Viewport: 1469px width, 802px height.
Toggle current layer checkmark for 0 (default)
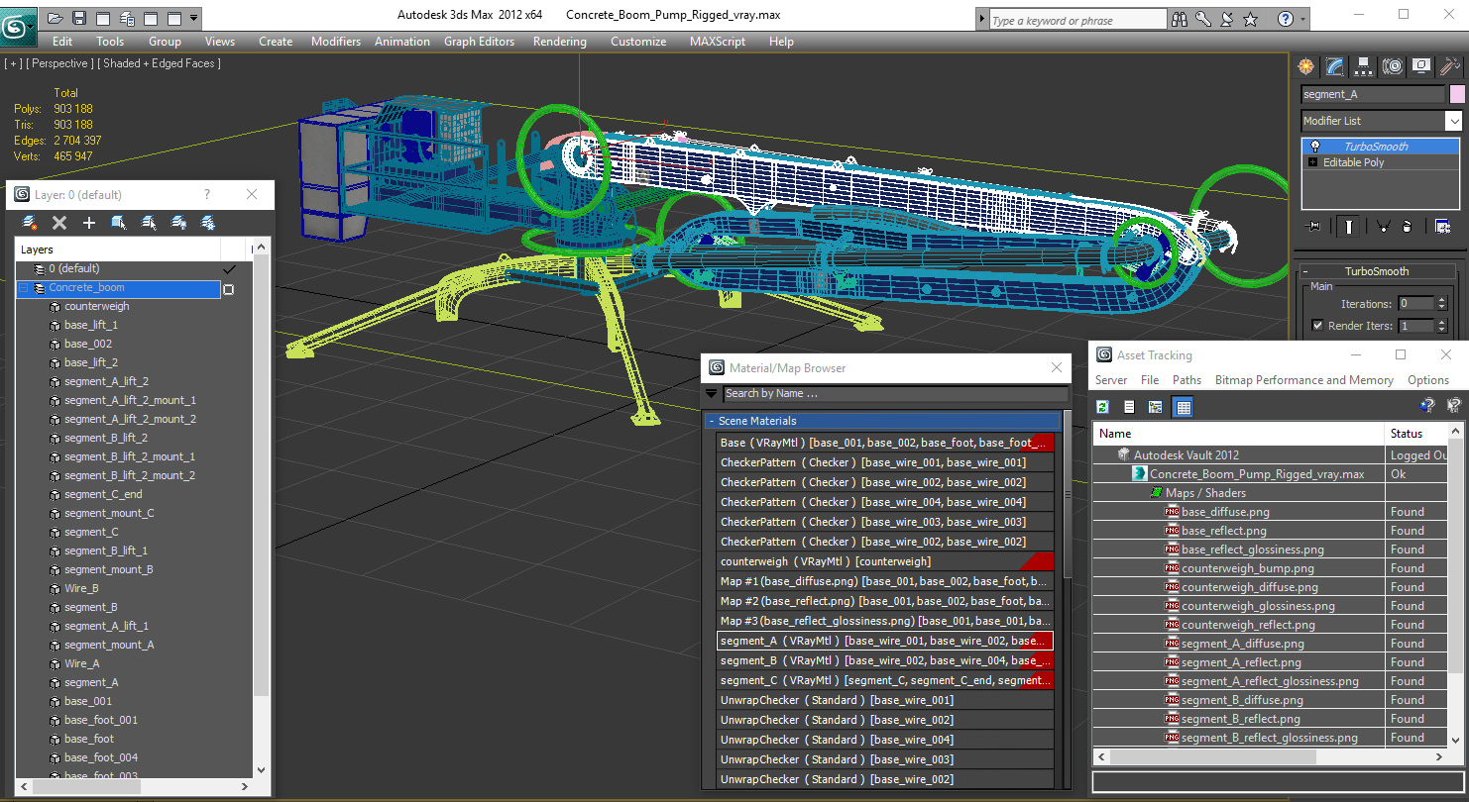[x=229, y=268]
